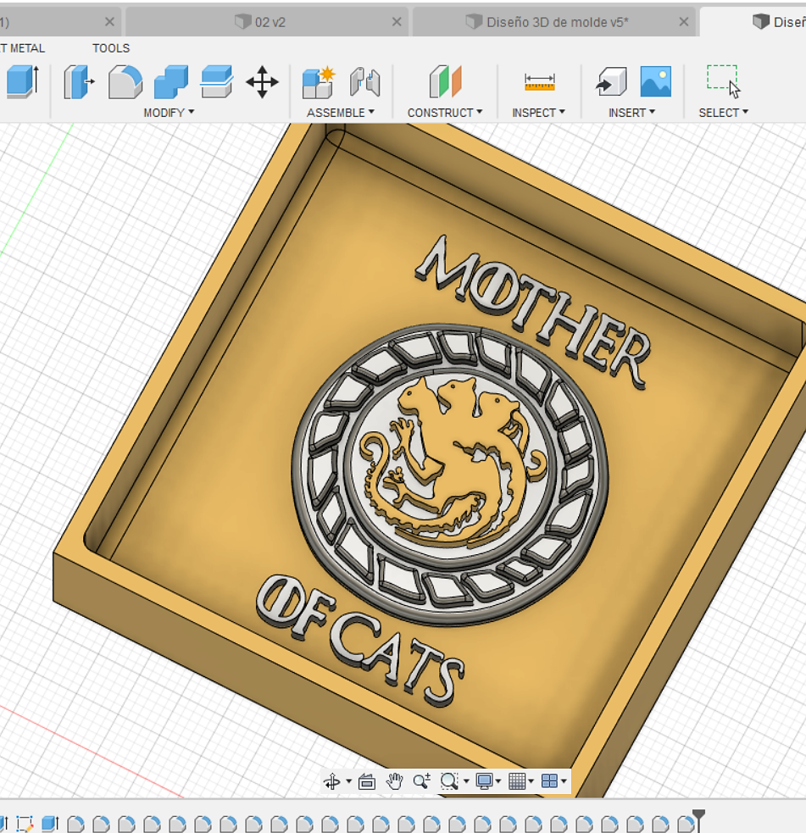Expand the INSPECT dropdown menu
Image resolution: width=806 pixels, height=833 pixels.
[x=539, y=113]
